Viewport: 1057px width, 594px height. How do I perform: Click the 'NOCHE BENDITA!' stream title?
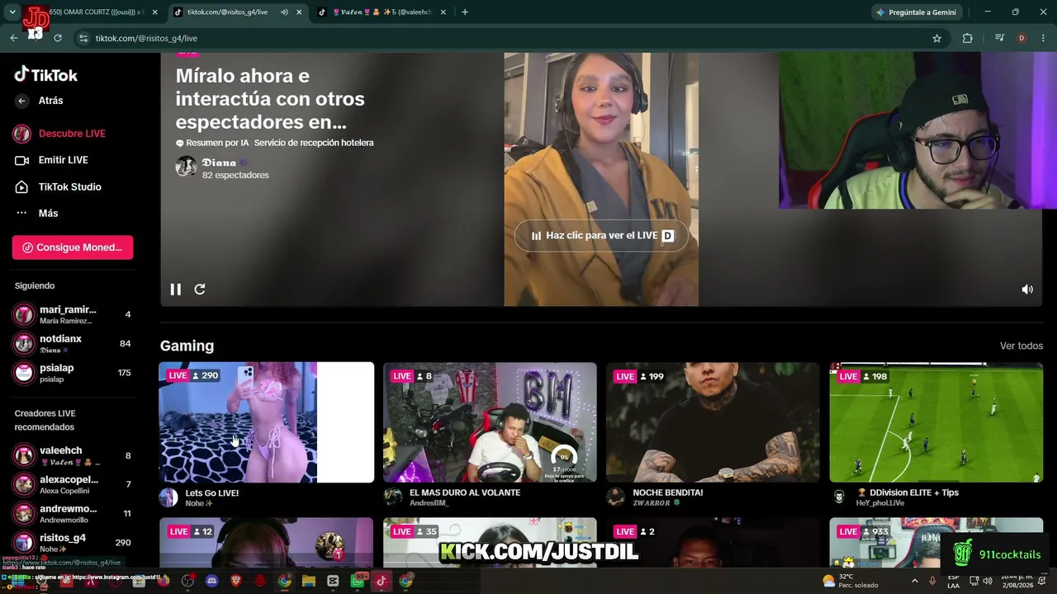pos(668,493)
